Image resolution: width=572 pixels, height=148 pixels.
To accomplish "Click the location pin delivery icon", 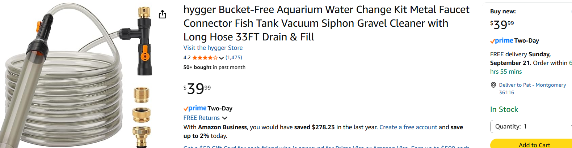I will tap(493, 85).
